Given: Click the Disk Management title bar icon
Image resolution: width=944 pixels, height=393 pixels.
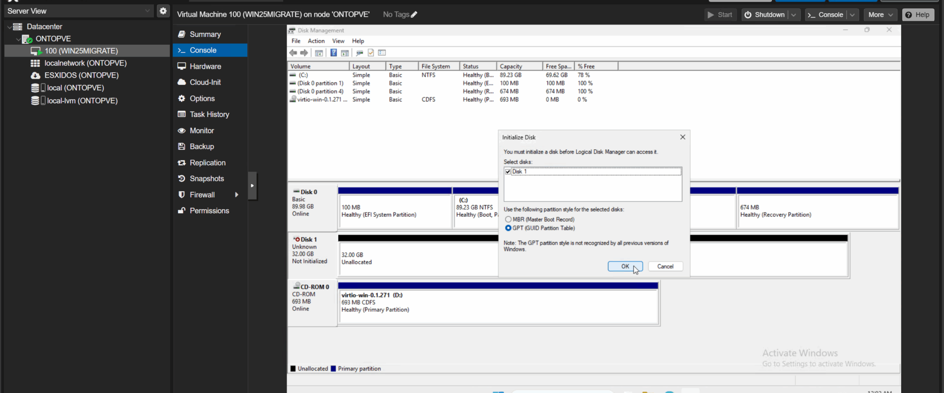Looking at the screenshot, I should coord(292,30).
